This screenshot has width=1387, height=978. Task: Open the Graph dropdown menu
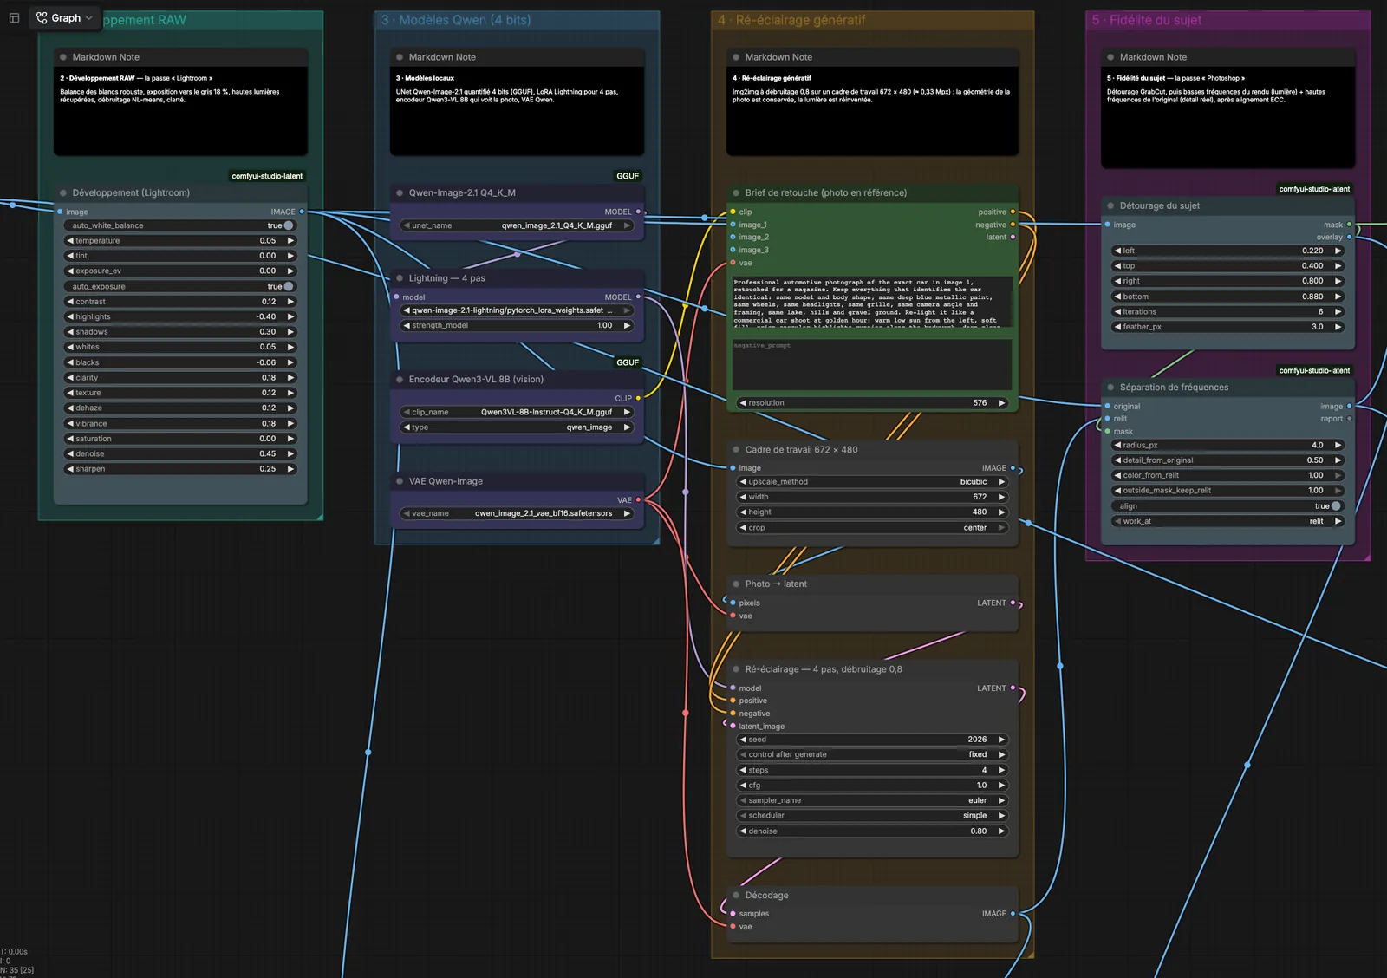click(x=65, y=18)
